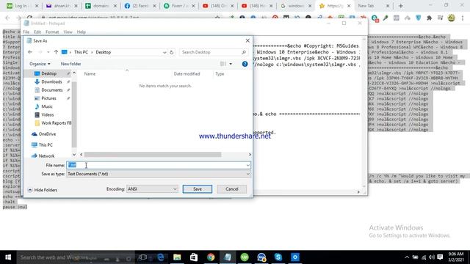The width and height of the screenshot is (470, 264).
Task: Select Desktop in the navigation pane
Action: pos(48,73)
